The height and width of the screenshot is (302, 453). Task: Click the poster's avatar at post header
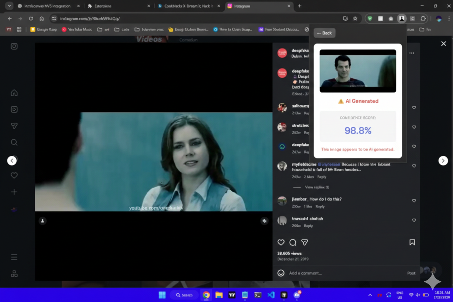282,53
